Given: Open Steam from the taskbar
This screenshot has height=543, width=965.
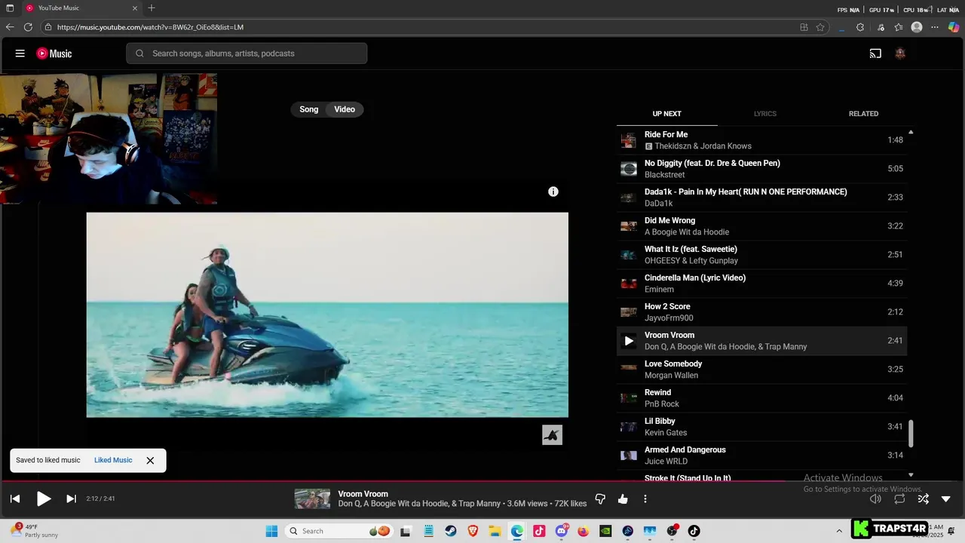Looking at the screenshot, I should [450, 531].
